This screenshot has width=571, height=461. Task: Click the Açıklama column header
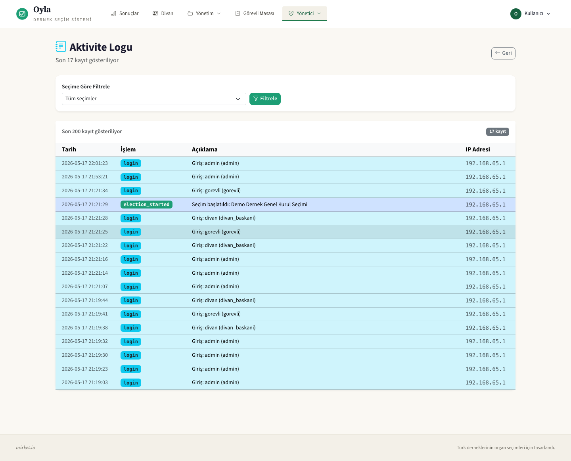point(205,149)
